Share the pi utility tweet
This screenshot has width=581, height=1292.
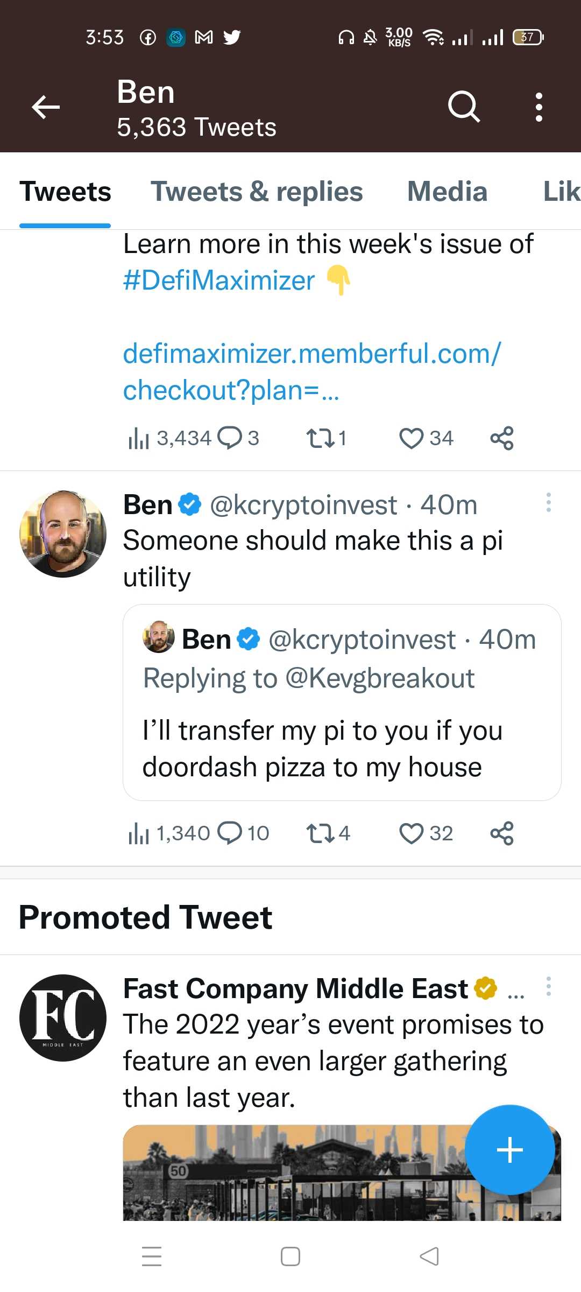[x=502, y=833]
